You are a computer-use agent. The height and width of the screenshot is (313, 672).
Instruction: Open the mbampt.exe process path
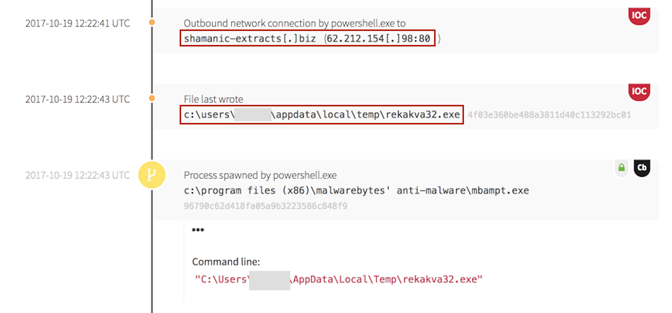pyautogui.click(x=356, y=191)
